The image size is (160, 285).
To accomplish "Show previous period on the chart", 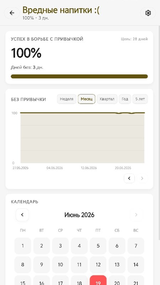I will coord(129,178).
